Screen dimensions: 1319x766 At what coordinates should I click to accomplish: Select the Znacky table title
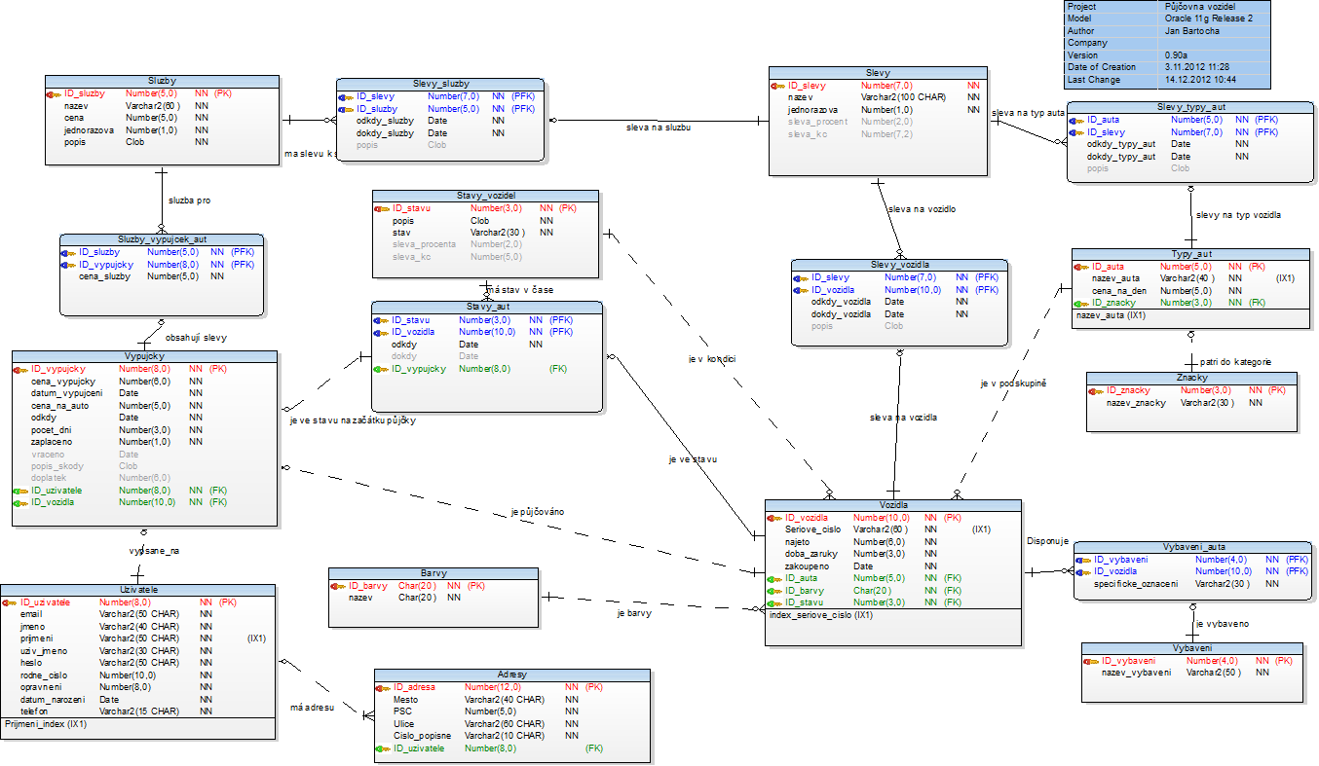1191,378
